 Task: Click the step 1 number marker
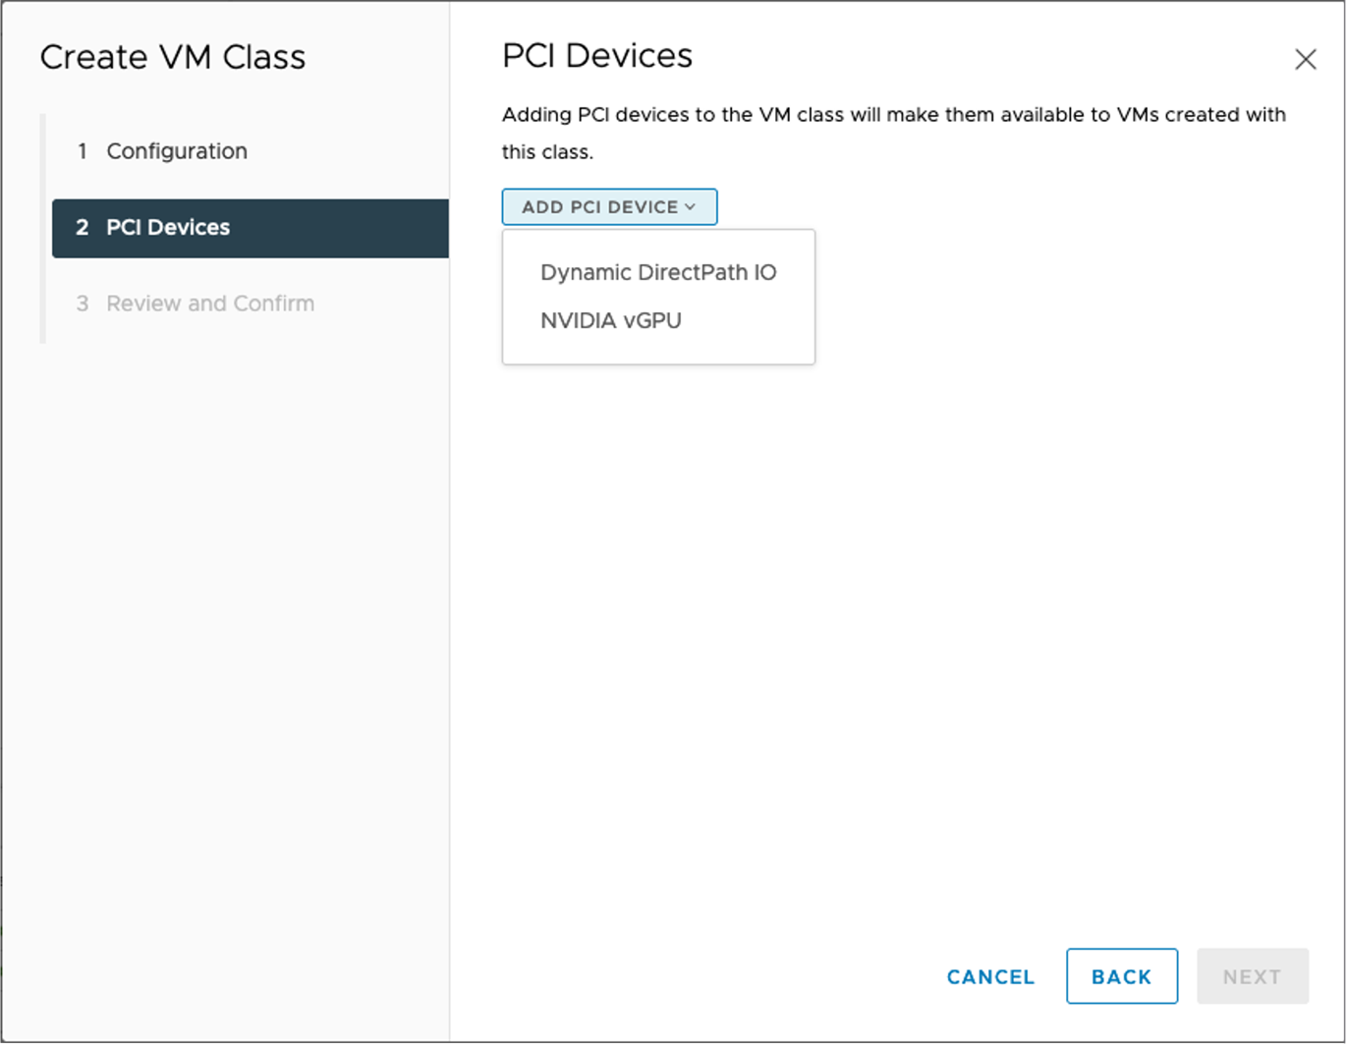82,150
